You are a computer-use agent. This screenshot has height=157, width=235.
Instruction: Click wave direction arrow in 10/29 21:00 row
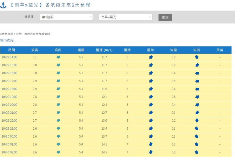tap(58, 113)
